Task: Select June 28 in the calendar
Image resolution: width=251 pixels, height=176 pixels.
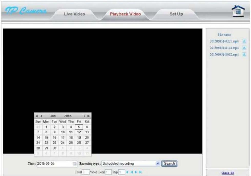Action: point(38,148)
